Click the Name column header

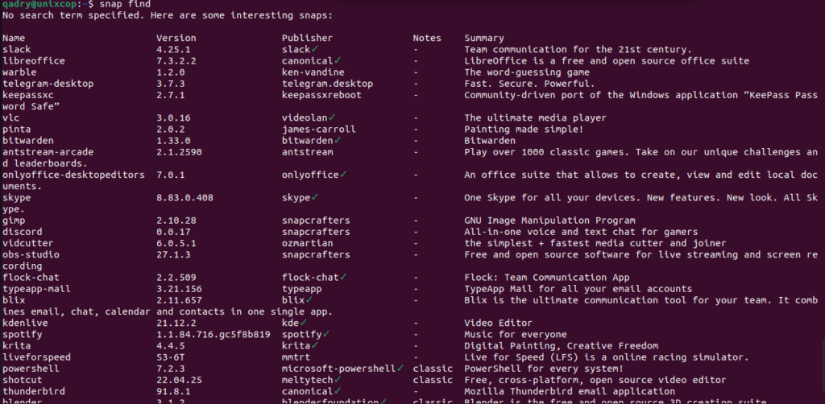point(14,39)
